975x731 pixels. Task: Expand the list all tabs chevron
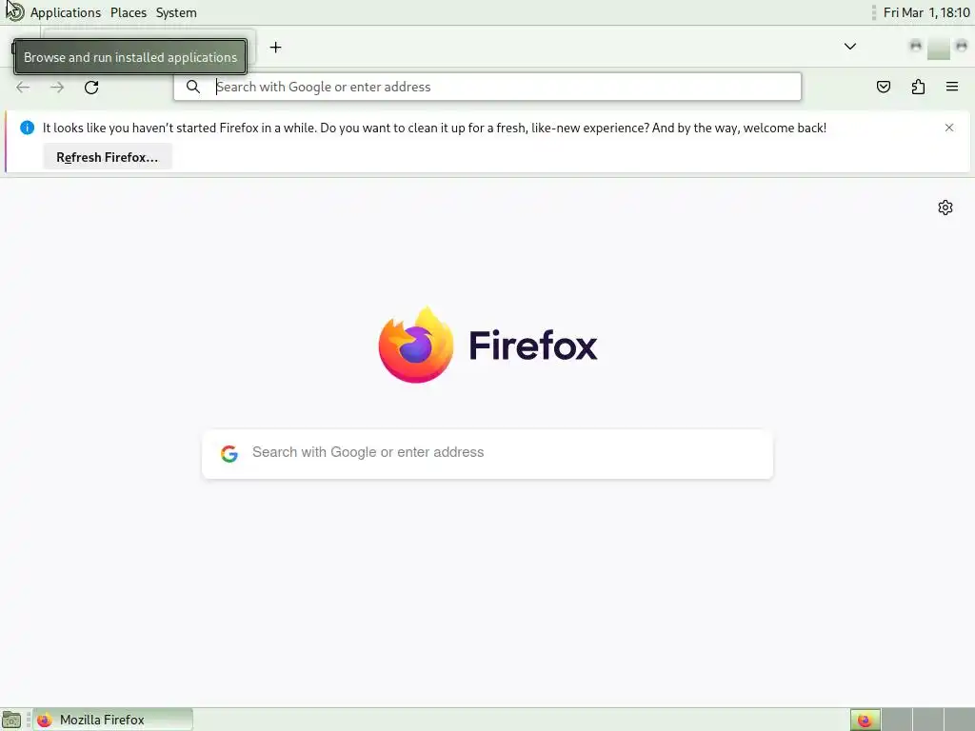pyautogui.click(x=850, y=47)
